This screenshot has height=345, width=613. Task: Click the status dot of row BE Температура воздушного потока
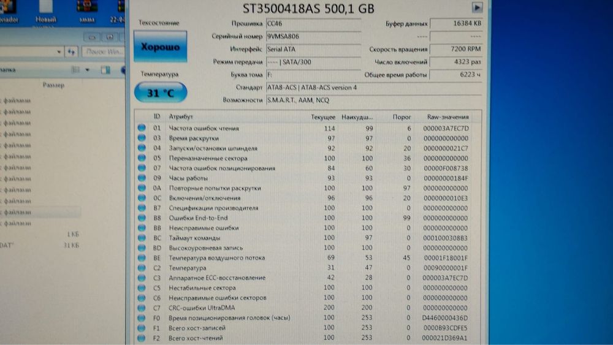(142, 258)
